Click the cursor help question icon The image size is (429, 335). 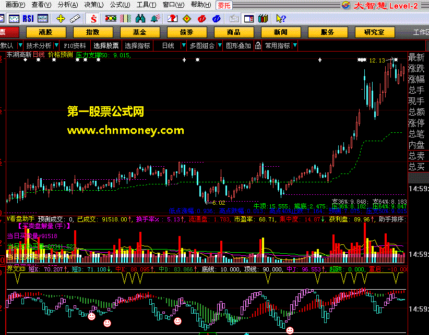pos(281,19)
